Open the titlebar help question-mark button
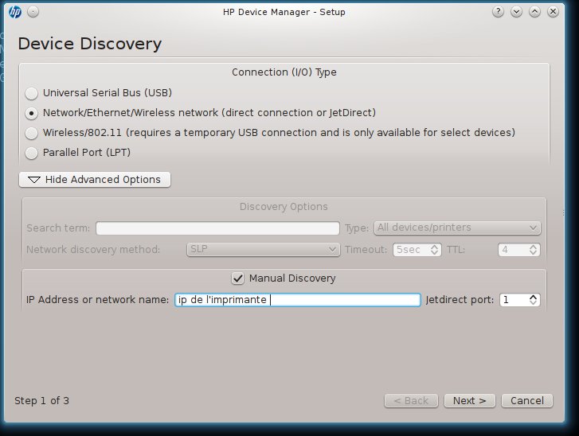Screen dimensions: 579x436 (x=498, y=12)
